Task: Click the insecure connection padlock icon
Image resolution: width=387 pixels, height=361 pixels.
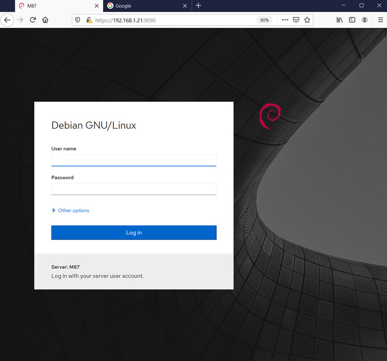Action: (89, 20)
